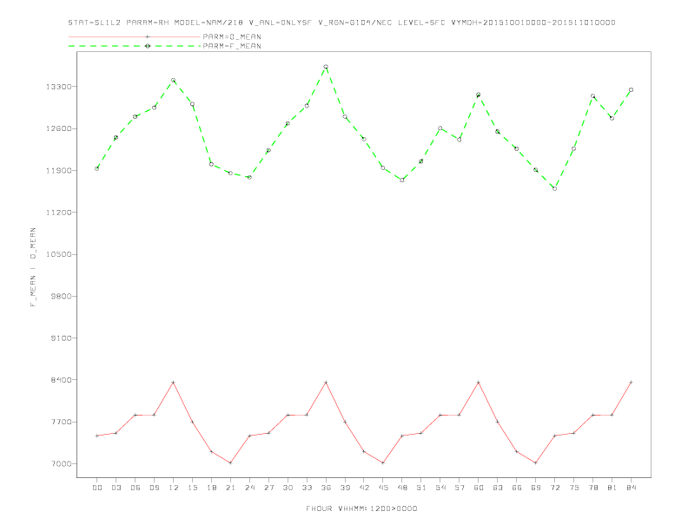Select the O_MEAN peak point at hour 12
The height and width of the screenshot is (531, 688).
[x=174, y=383]
